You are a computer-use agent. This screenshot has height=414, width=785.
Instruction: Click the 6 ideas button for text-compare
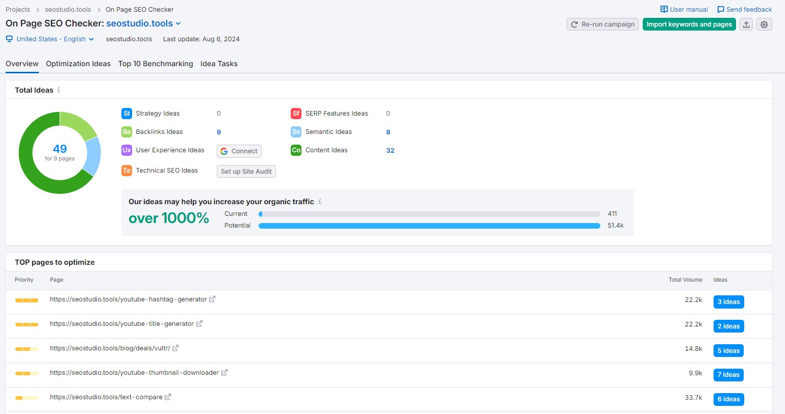click(728, 399)
